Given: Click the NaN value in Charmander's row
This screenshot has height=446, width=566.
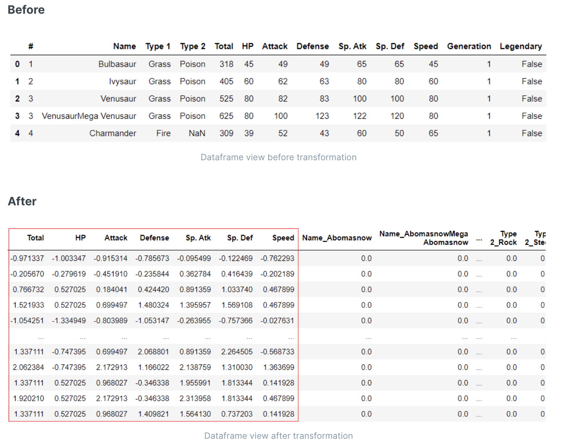Looking at the screenshot, I should 197,133.
